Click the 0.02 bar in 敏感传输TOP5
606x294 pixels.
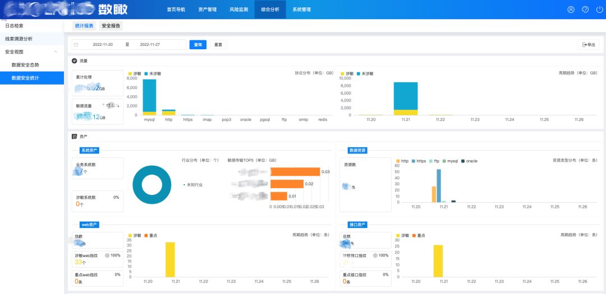287,184
